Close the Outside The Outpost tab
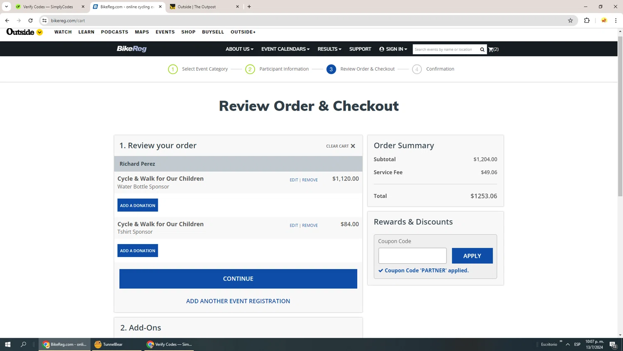 click(x=238, y=7)
